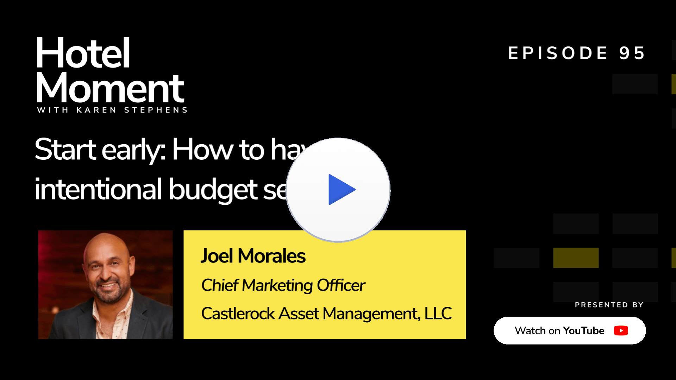Click the 'Chief Marketing Officer' title text
676x380 pixels.
point(283,285)
